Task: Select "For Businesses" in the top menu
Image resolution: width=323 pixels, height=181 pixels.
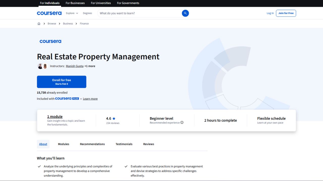Action: [x=75, y=3]
